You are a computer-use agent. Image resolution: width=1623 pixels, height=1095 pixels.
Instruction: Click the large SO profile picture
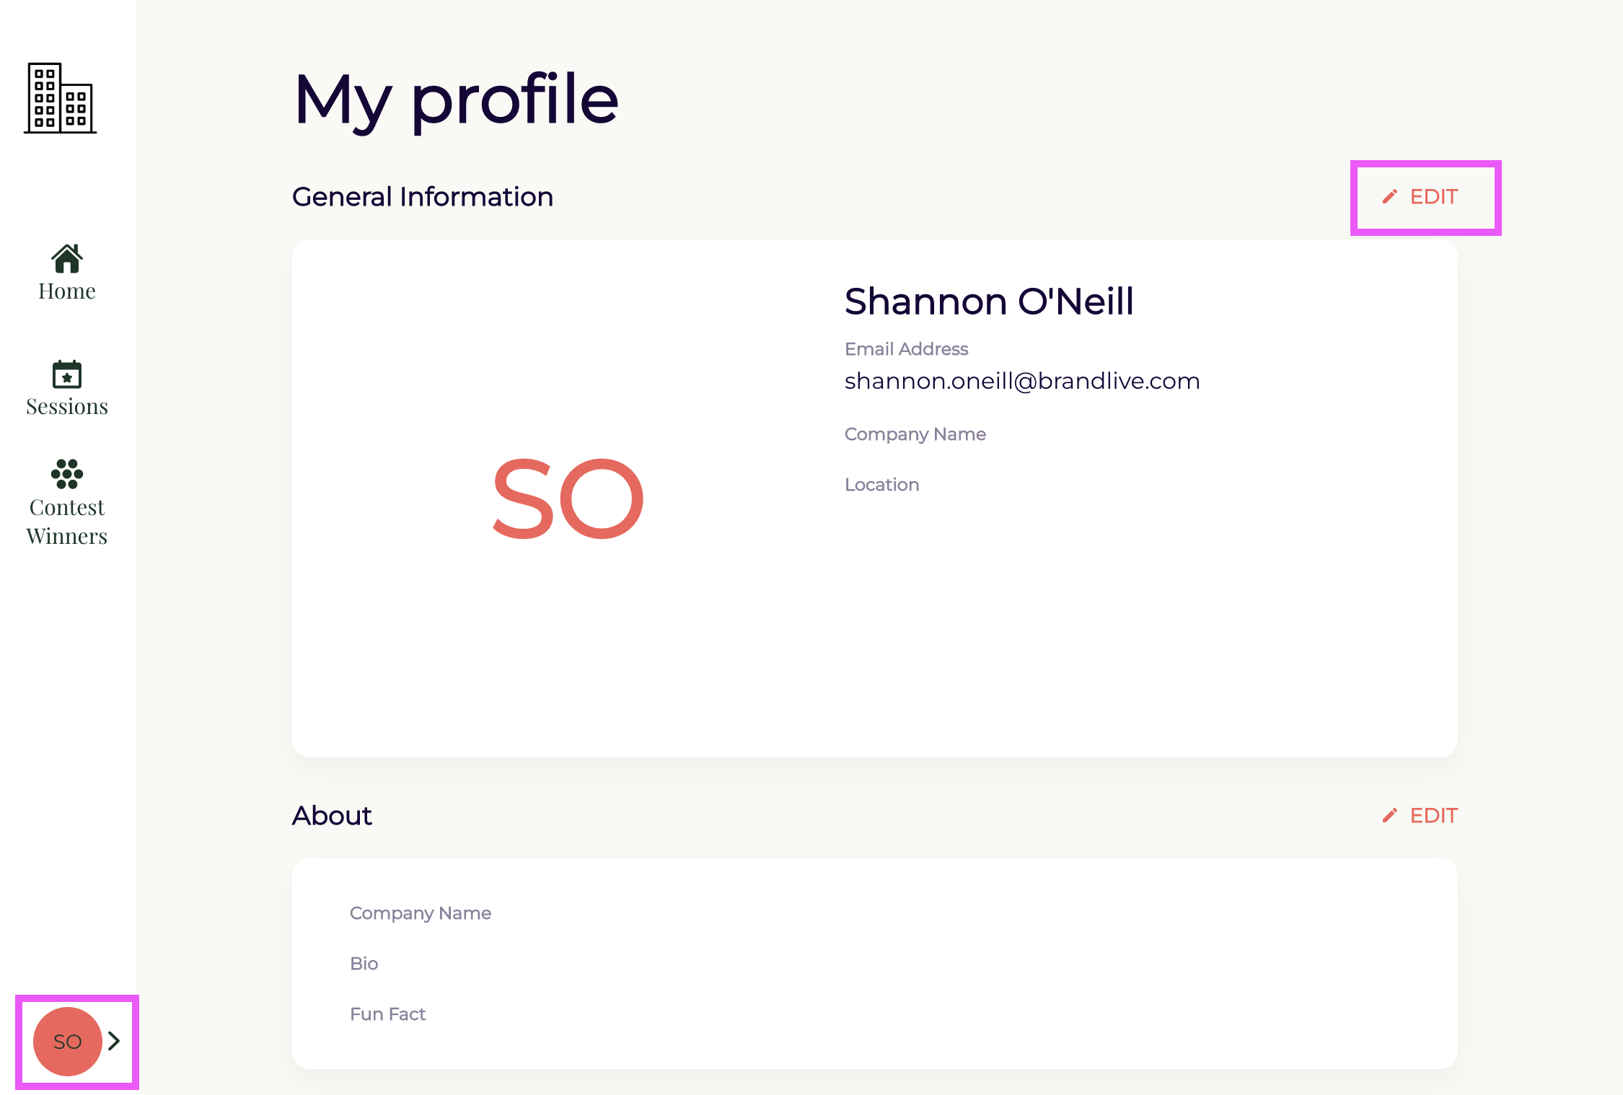(x=568, y=498)
